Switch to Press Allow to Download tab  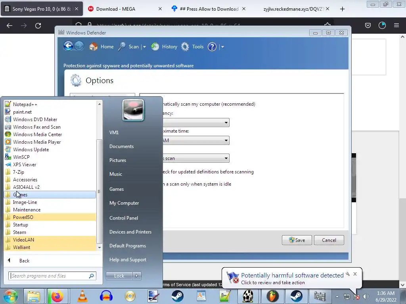(209, 9)
